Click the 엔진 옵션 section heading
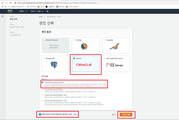Image resolution: width=179 pixels, height=120 pixels. point(46,32)
